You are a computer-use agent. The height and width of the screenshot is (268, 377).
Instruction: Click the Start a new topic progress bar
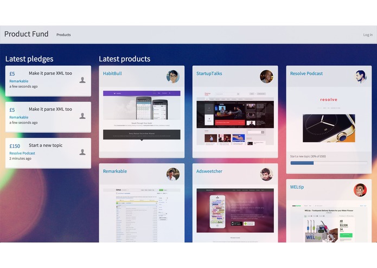pyautogui.click(x=329, y=163)
